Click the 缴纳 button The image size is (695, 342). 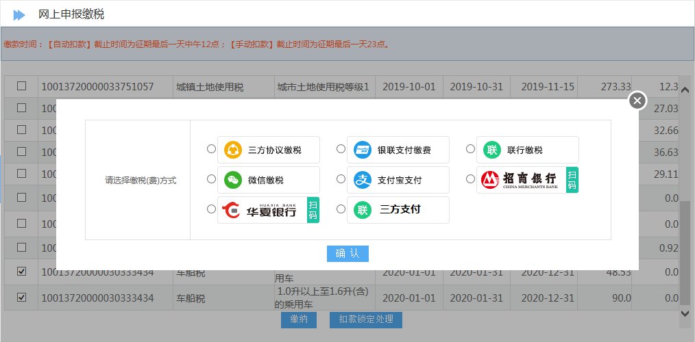pyautogui.click(x=299, y=319)
